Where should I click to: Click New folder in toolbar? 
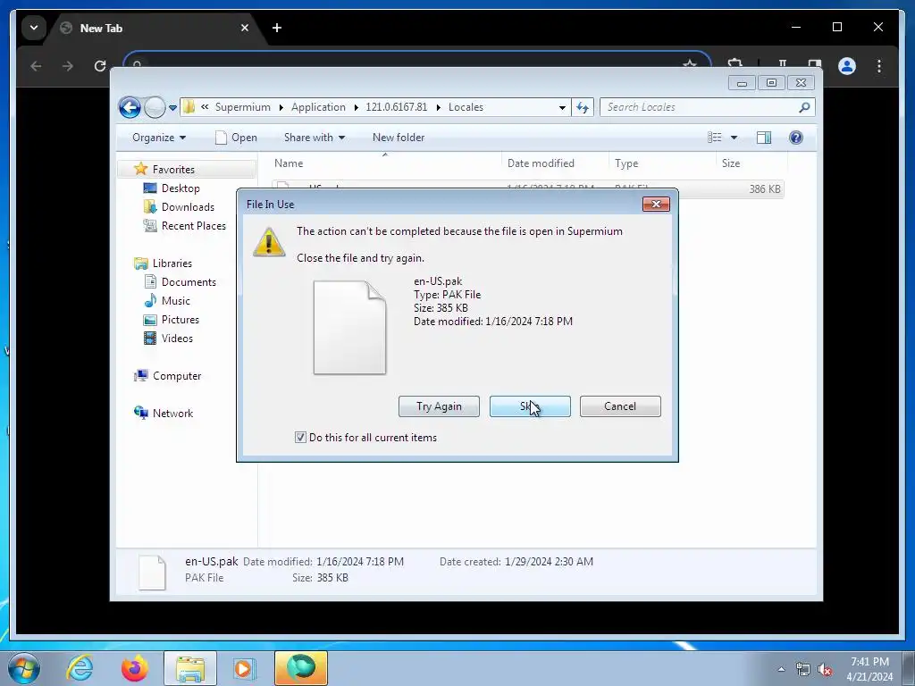[x=399, y=138]
